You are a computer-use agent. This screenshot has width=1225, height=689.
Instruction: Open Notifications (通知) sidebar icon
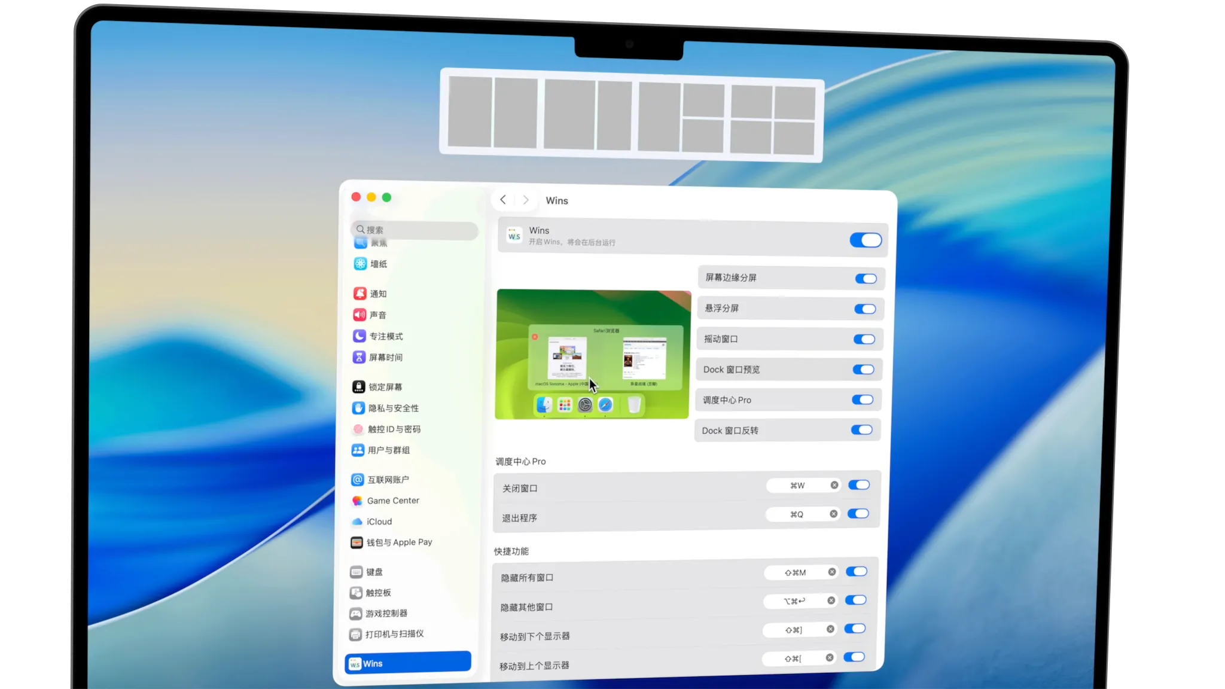(359, 294)
